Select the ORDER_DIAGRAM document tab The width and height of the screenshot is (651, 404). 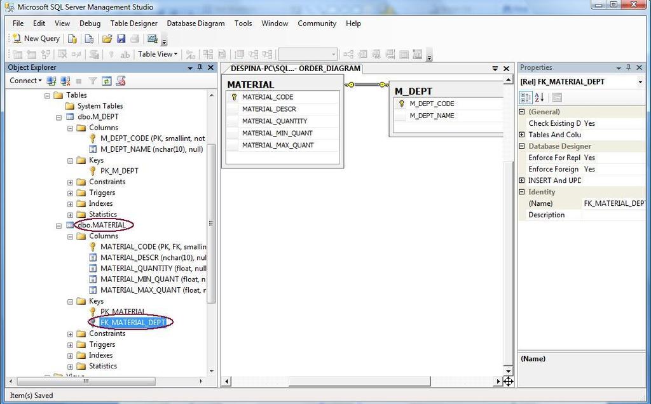[294, 69]
